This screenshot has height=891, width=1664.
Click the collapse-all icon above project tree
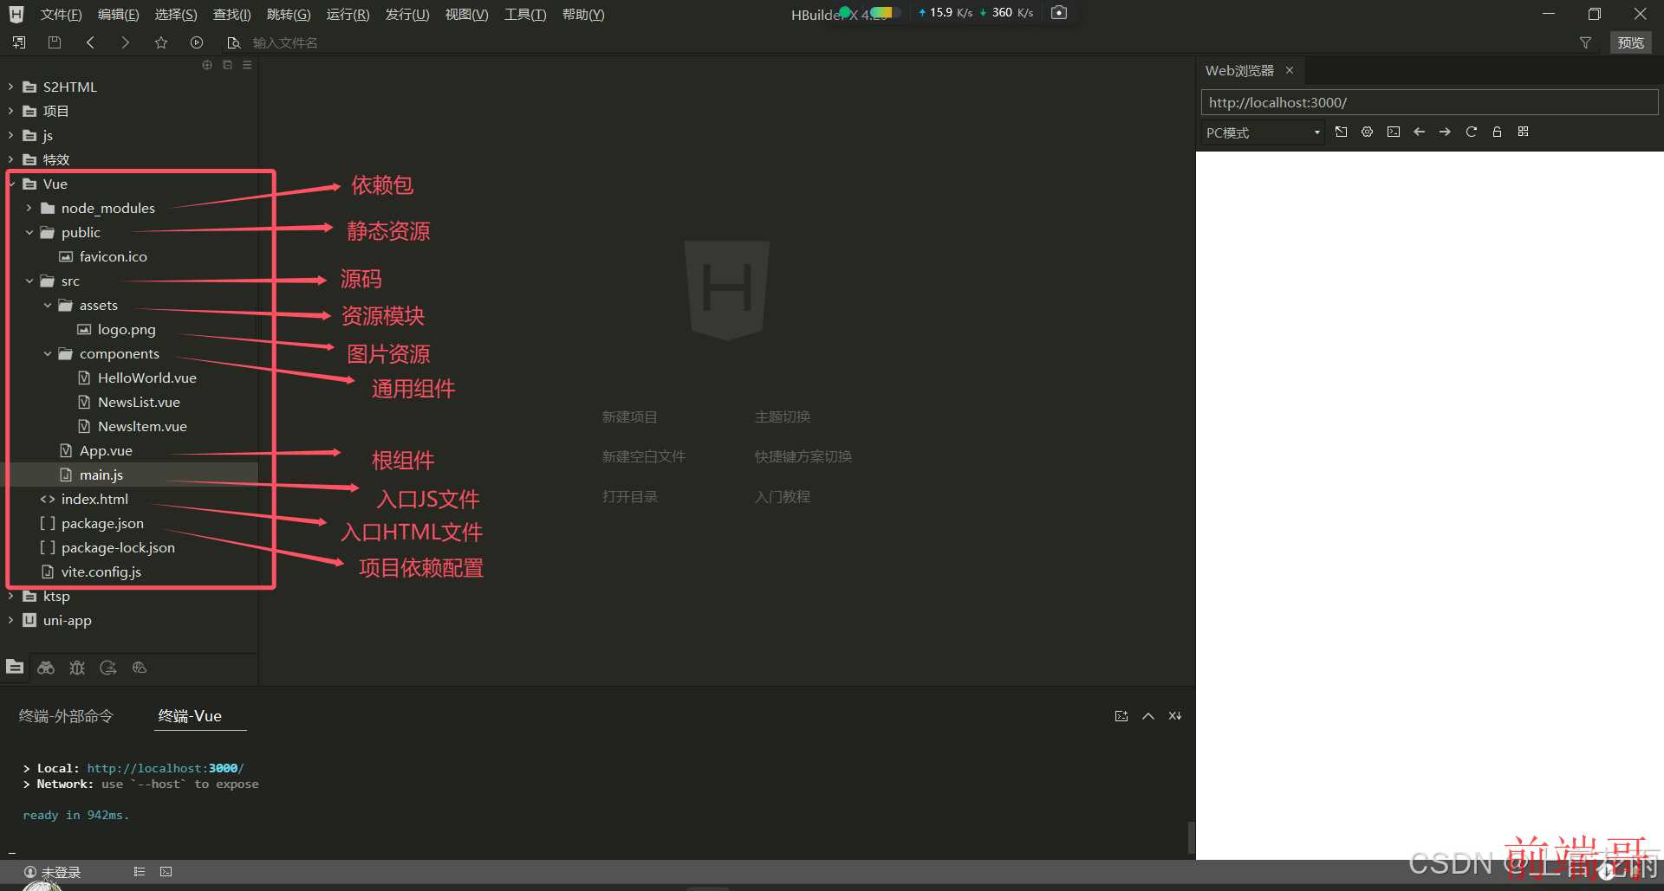(x=227, y=65)
